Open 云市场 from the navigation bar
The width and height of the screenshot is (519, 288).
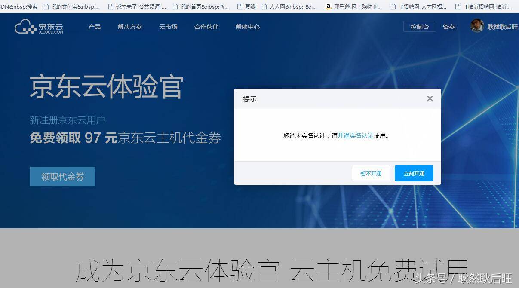click(x=168, y=27)
